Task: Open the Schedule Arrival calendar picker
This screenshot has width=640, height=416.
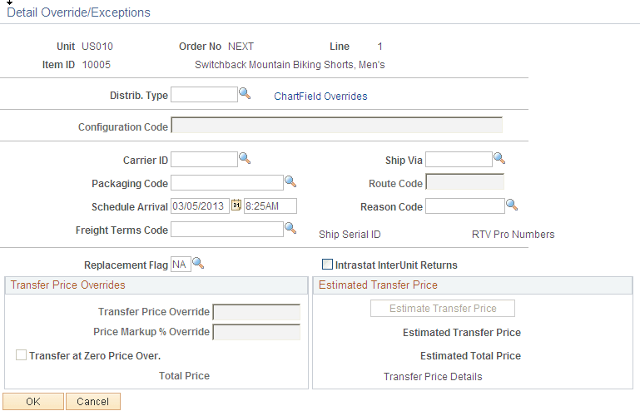Action: (236, 205)
